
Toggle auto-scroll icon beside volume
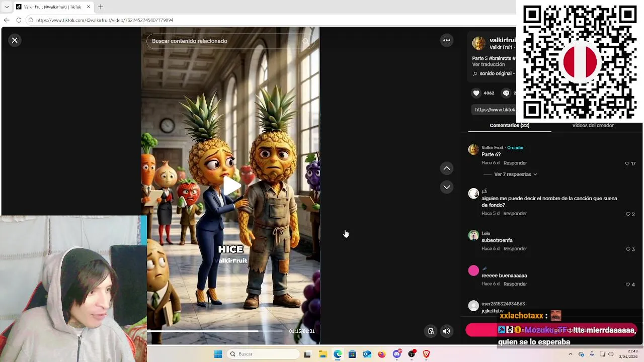tap(431, 331)
